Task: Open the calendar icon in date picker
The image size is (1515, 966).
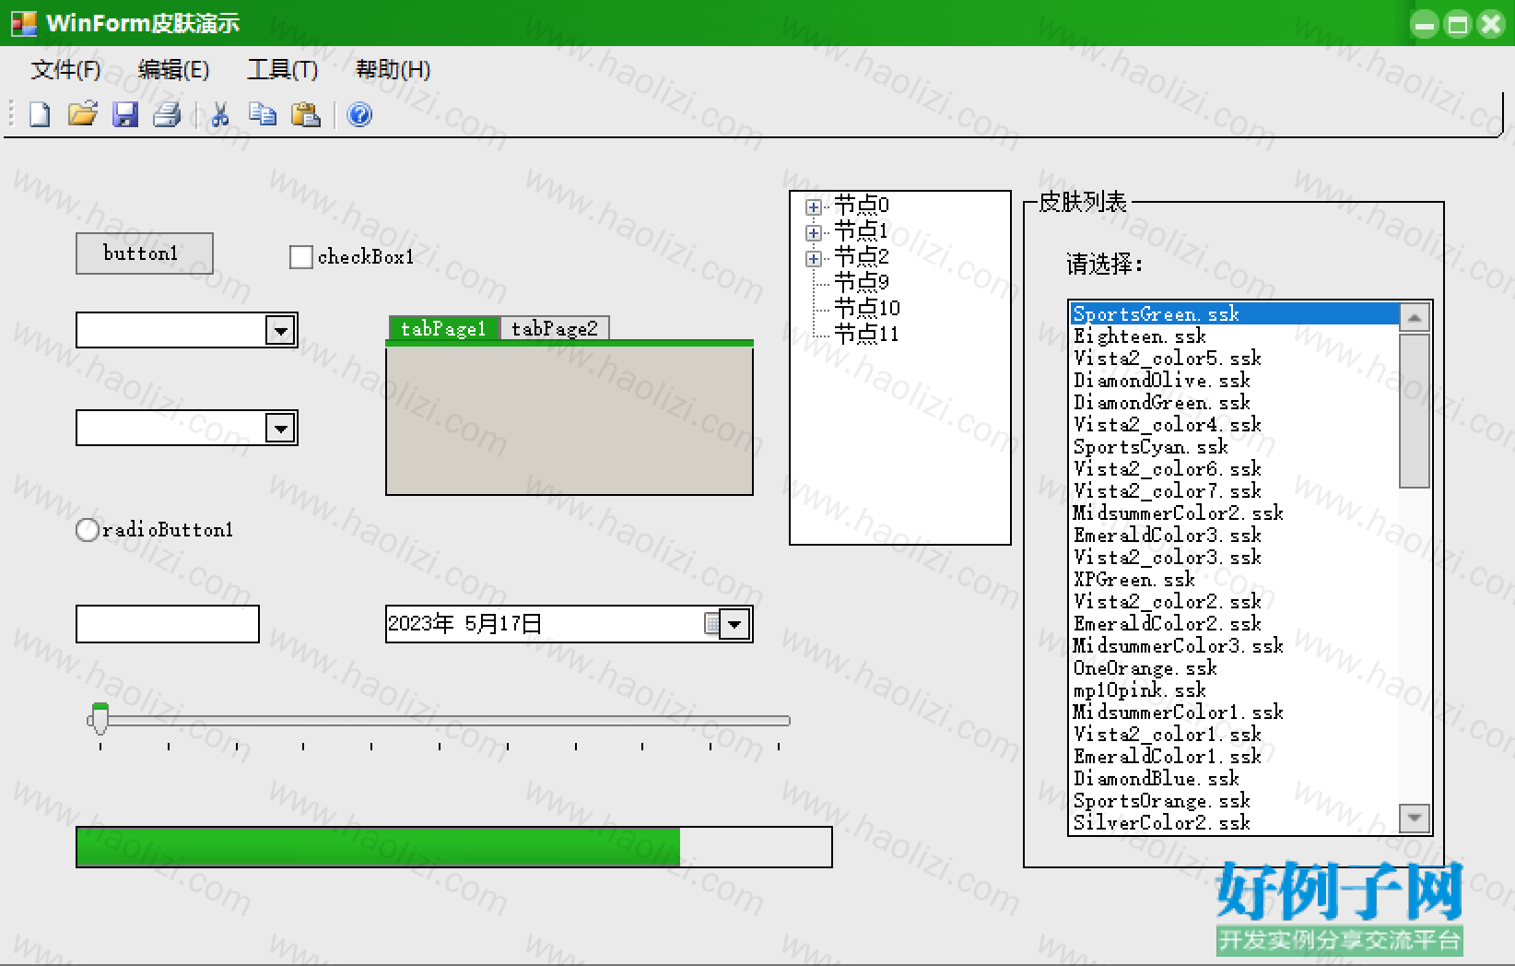Action: coord(711,624)
